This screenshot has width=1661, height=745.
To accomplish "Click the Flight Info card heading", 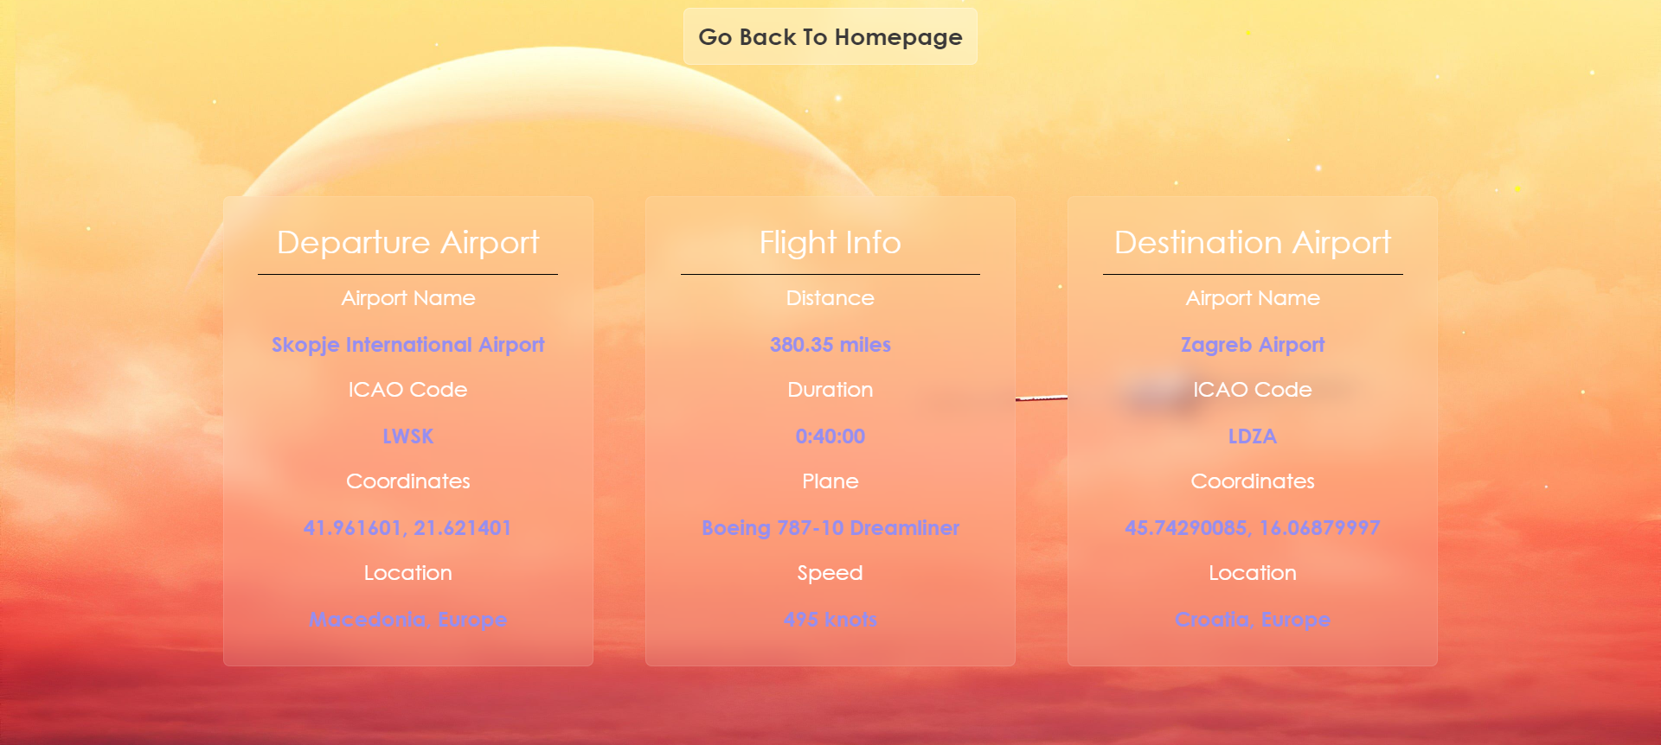I will coord(830,243).
